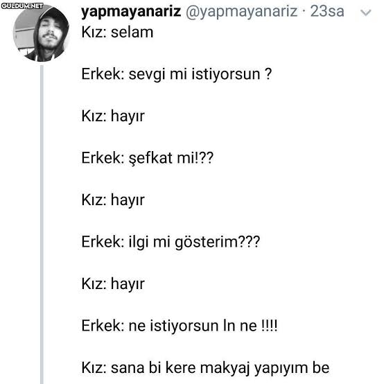Open the @yapmayanariz handle link
The image size is (384, 384).
pyautogui.click(x=241, y=12)
